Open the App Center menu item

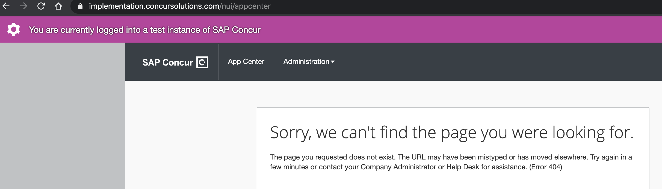point(246,61)
